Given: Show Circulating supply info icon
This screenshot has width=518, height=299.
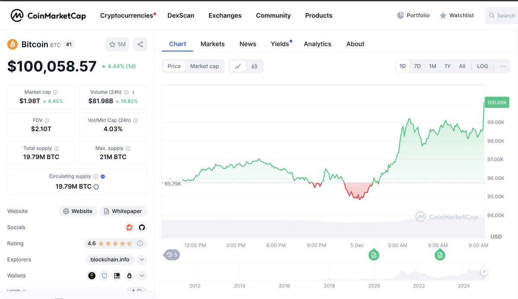Looking at the screenshot, I should pyautogui.click(x=96, y=176).
